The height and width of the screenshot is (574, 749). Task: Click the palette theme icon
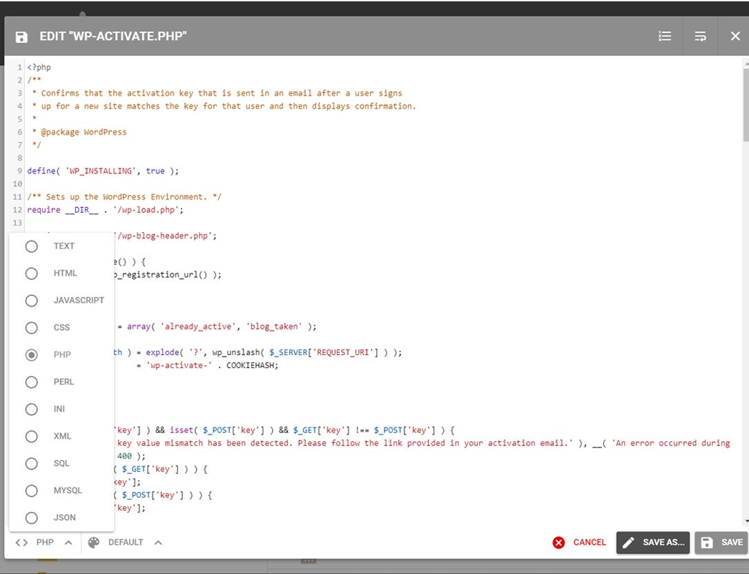tap(94, 542)
